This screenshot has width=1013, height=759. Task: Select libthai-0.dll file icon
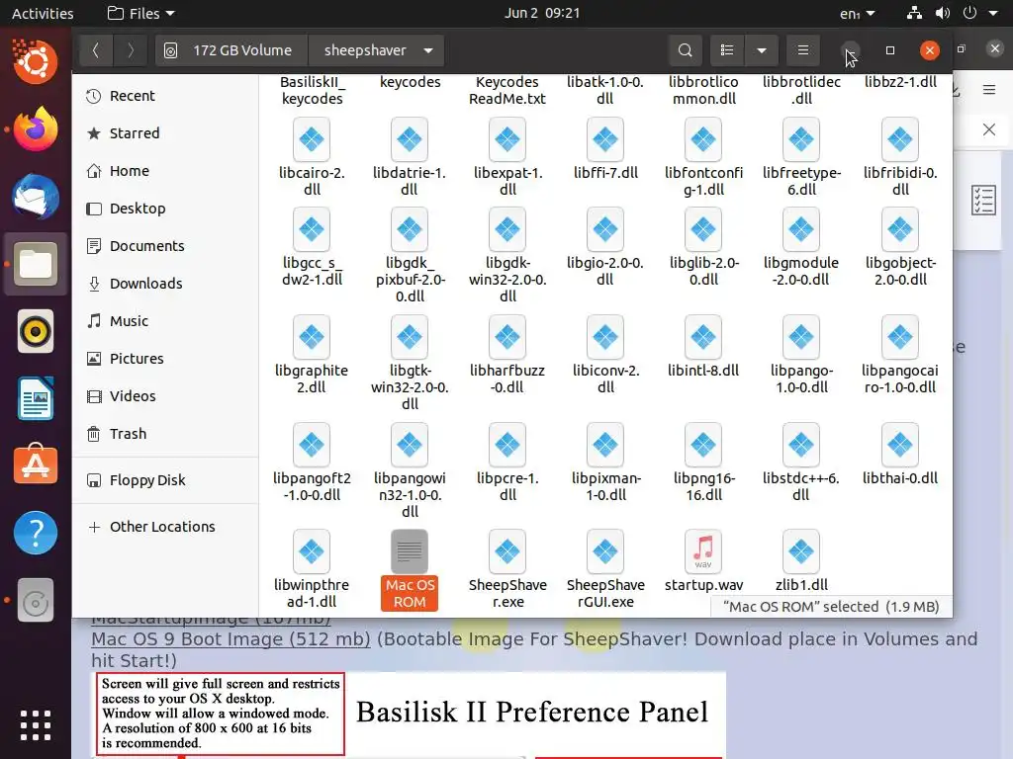pyautogui.click(x=900, y=445)
